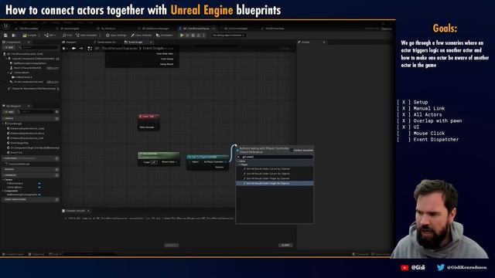
Task: Click Add button in Components panel
Action: pos(9,48)
